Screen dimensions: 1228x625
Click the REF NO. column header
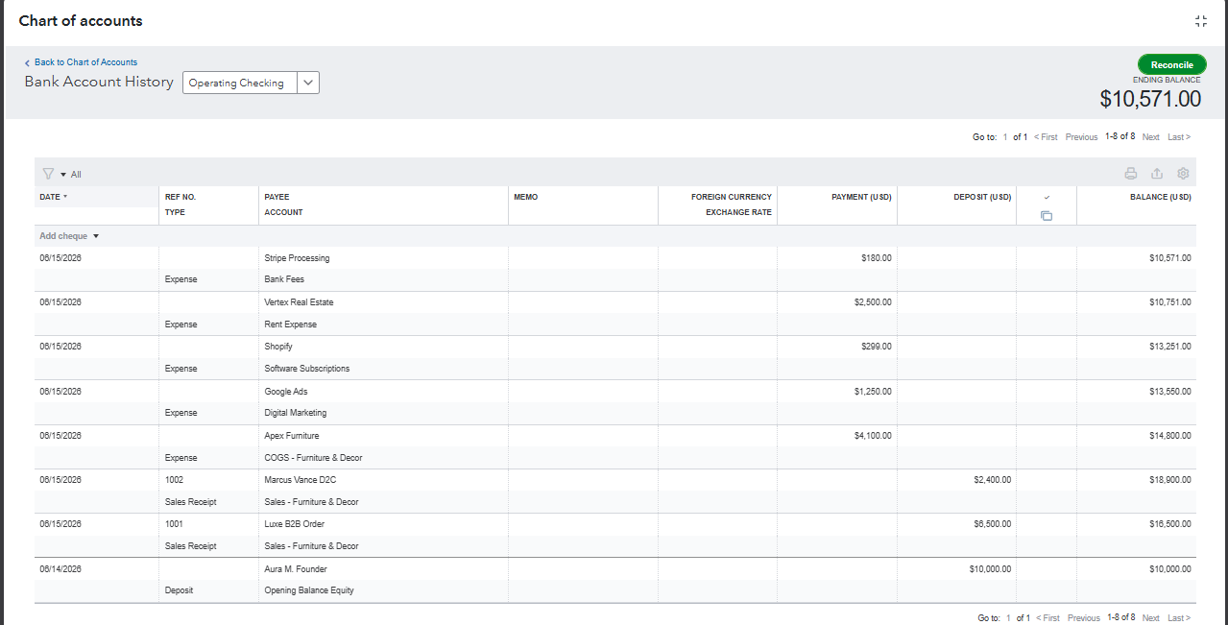pyautogui.click(x=181, y=197)
